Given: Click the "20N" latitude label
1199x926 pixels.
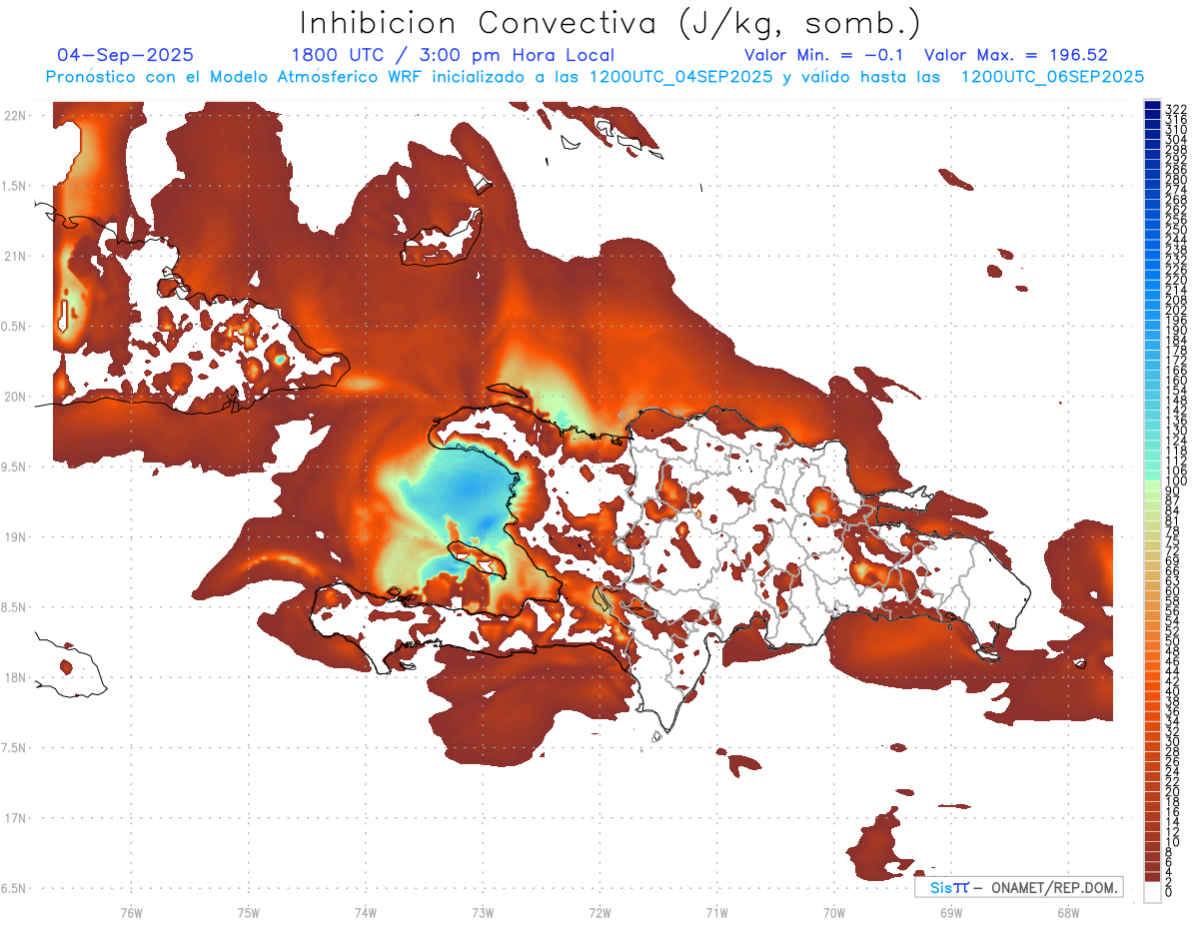Looking at the screenshot, I should click(14, 397).
